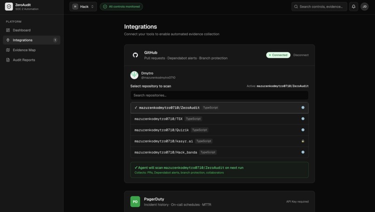Screen dimensions: 375x212
Task: Open Dashboard in the sidebar
Action: [x=32, y=30]
